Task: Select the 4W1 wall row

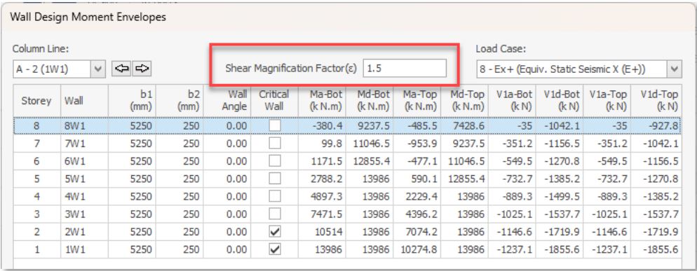Action: pyautogui.click(x=348, y=196)
